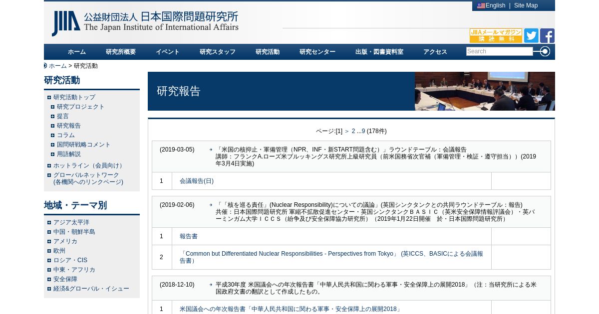Open the イベント navigation menu item
The image size is (599, 314).
pos(168,52)
